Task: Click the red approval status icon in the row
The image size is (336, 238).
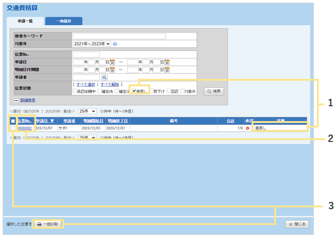Action: click(248, 128)
